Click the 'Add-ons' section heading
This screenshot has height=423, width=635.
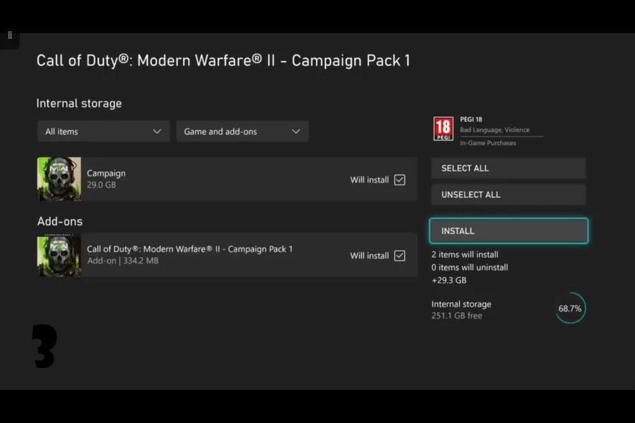pyautogui.click(x=60, y=221)
